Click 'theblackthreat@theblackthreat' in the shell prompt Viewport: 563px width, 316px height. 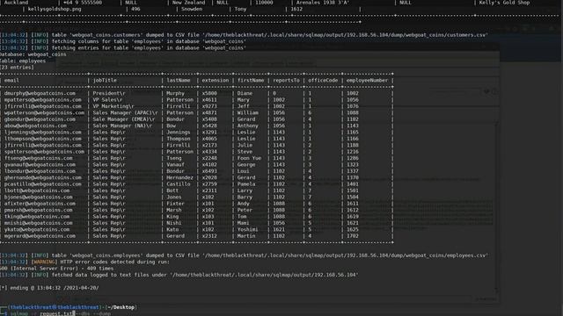point(55,307)
